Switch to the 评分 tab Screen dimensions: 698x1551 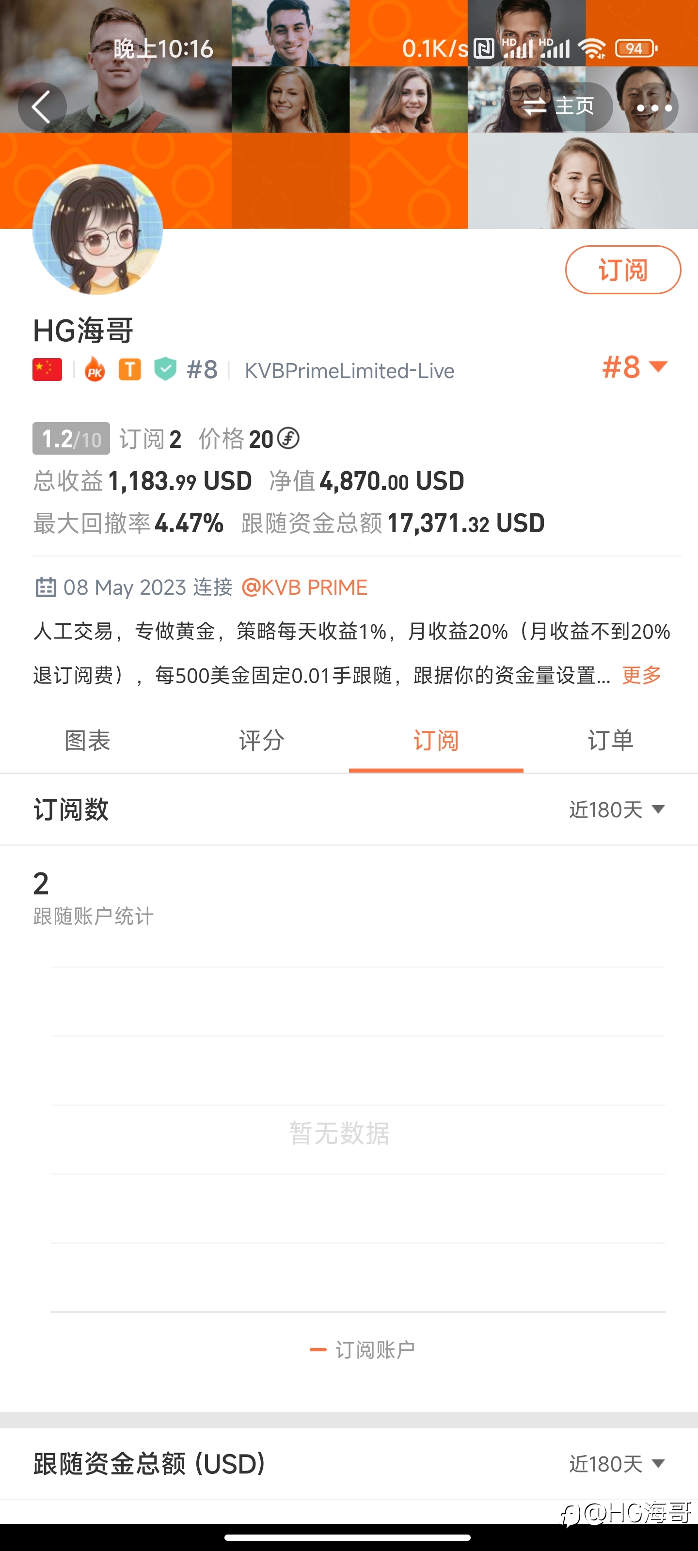pyautogui.click(x=261, y=740)
